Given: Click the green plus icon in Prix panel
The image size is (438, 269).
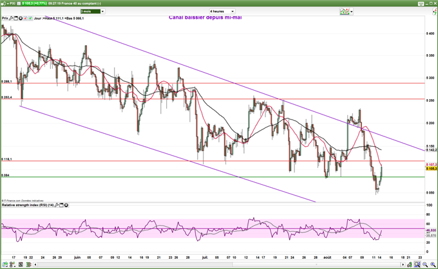Looking at the screenshot, I should pyautogui.click(x=30, y=19).
